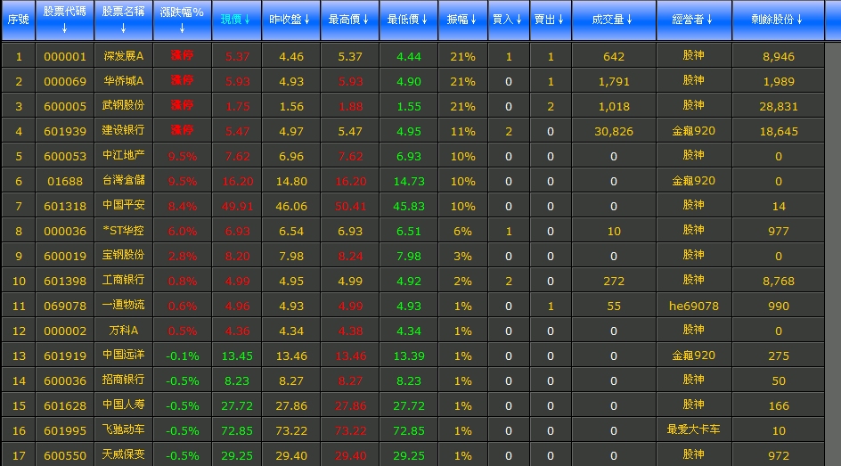Sort by 剩餘股份 column header

(x=778, y=20)
